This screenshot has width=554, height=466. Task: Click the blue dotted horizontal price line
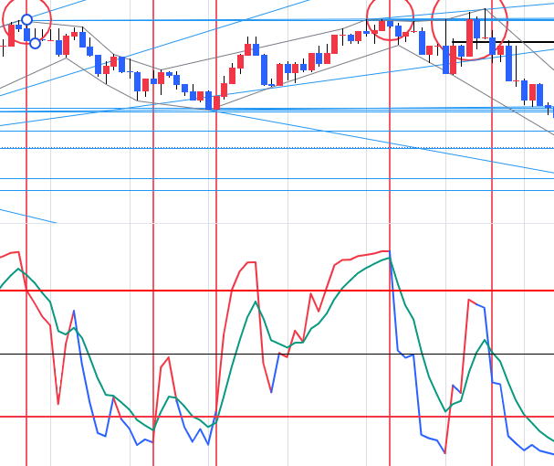pos(274,147)
